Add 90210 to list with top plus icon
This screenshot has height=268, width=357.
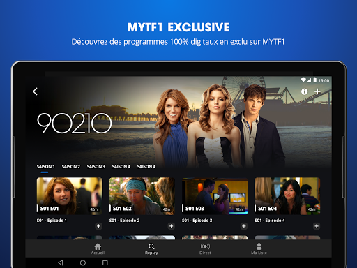point(317,91)
